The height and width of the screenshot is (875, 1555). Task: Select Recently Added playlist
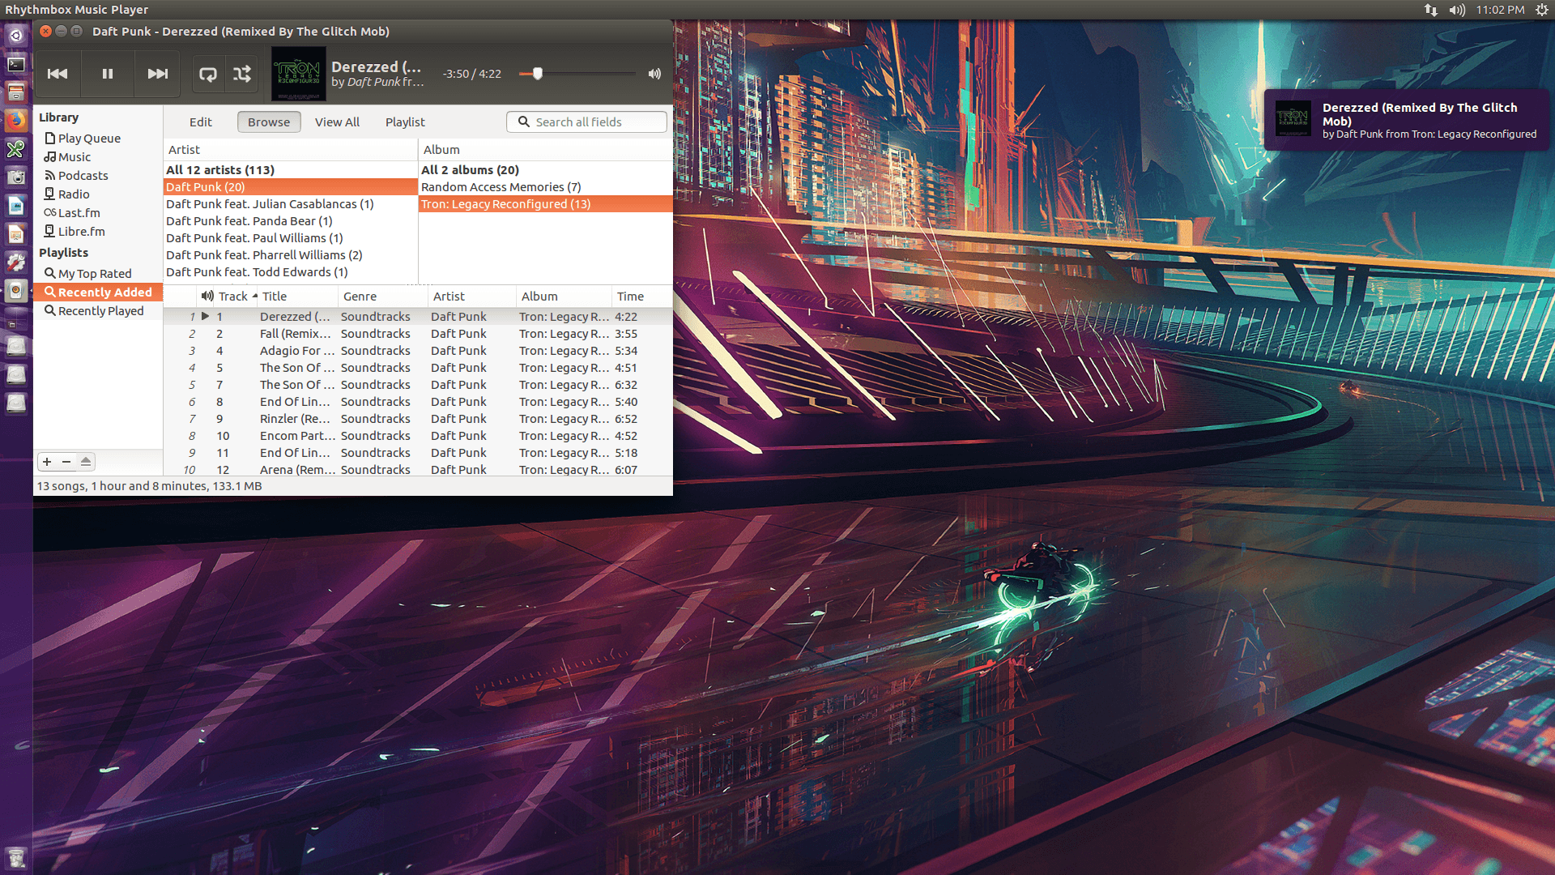pyautogui.click(x=98, y=292)
